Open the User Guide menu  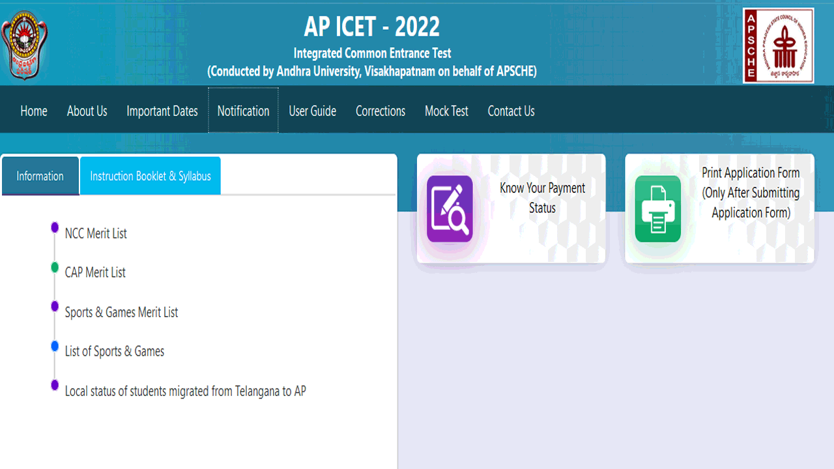click(x=313, y=111)
